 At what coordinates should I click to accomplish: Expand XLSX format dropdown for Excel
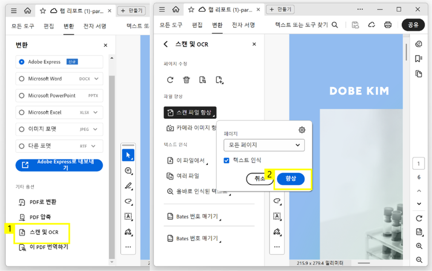96,112
